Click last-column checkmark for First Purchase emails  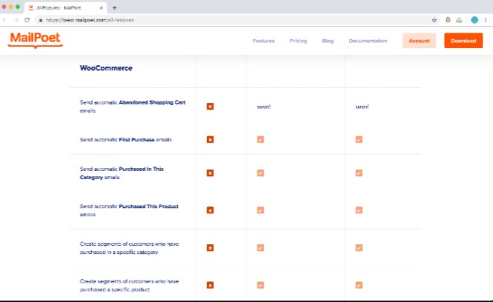point(359,139)
